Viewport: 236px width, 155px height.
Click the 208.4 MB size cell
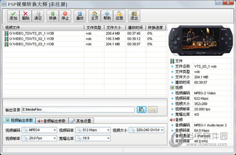(x=113, y=34)
